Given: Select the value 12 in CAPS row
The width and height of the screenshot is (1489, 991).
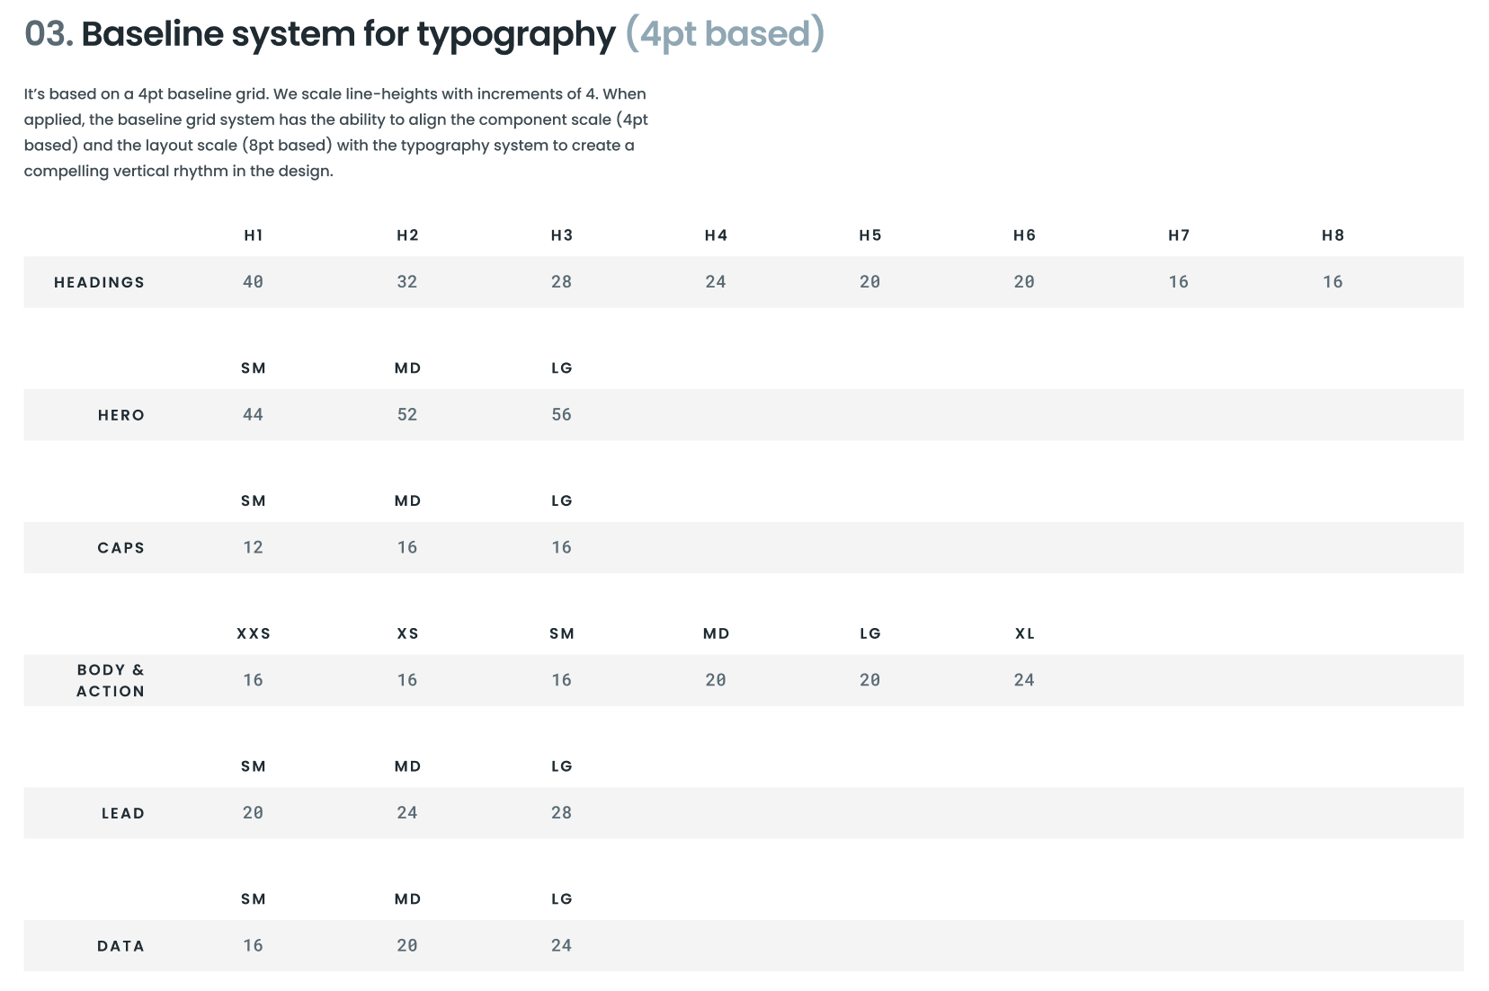Looking at the screenshot, I should (254, 546).
